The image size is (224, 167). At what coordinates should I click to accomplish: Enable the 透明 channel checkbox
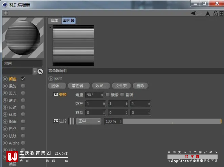pyautogui.click(x=23, y=100)
